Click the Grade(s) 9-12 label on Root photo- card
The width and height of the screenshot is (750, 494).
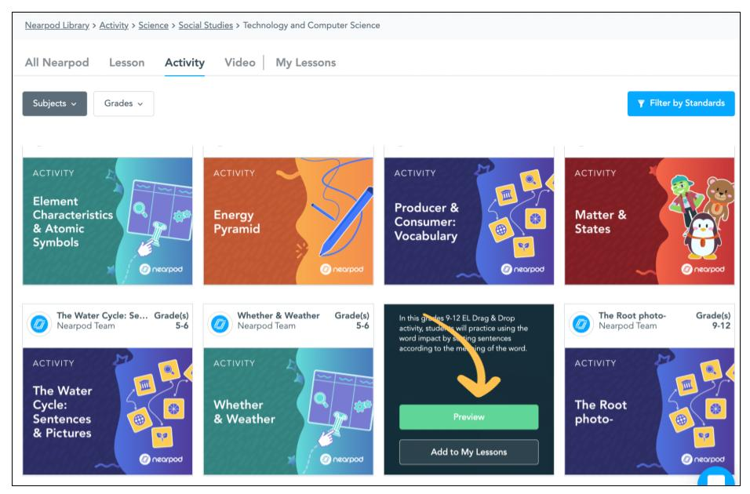[x=713, y=321]
